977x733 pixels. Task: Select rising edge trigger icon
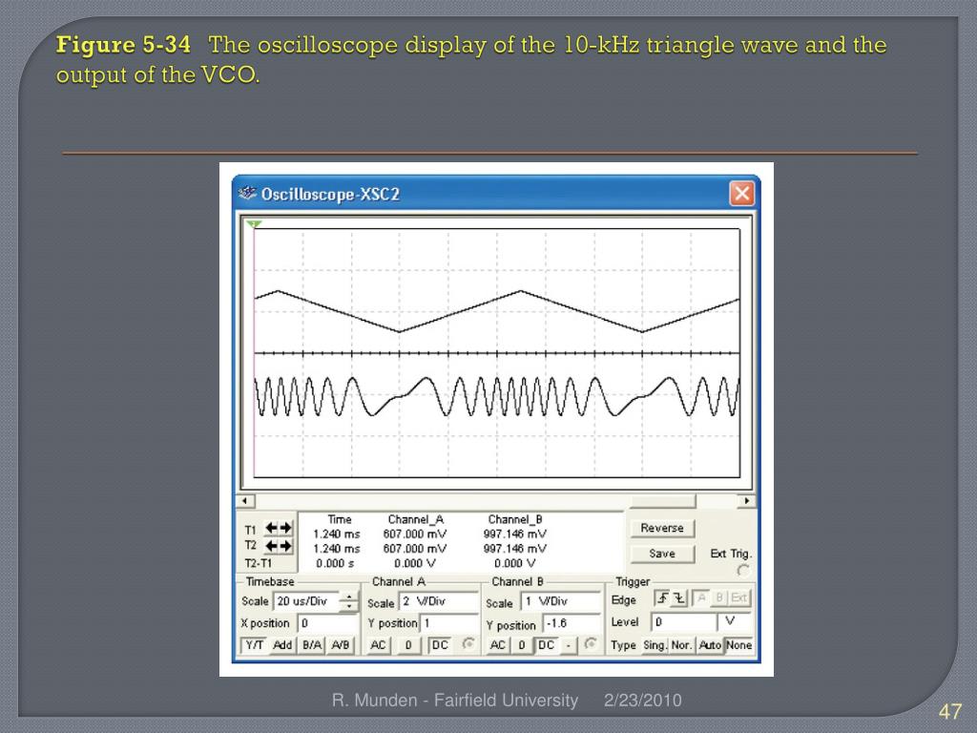coord(662,598)
